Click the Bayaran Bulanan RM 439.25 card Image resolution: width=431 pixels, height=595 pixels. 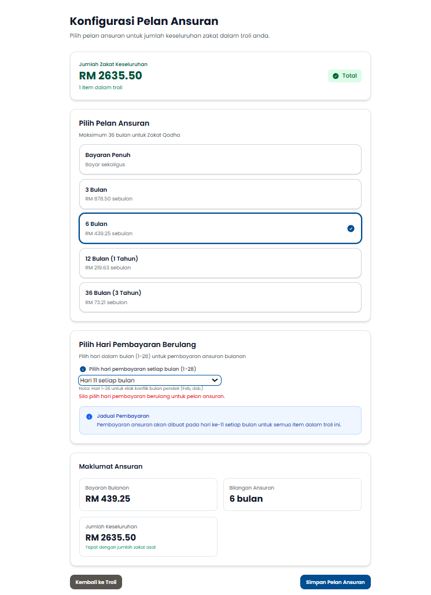click(148, 494)
